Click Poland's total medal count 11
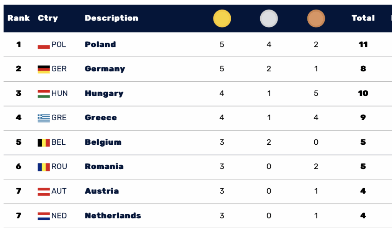Image resolution: width=392 pixels, height=228 pixels. click(363, 44)
